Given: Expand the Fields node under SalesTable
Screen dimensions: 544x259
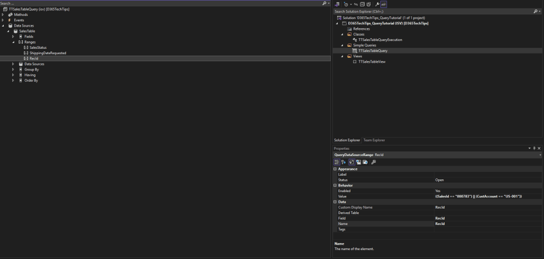Looking at the screenshot, I should (x=13, y=37).
